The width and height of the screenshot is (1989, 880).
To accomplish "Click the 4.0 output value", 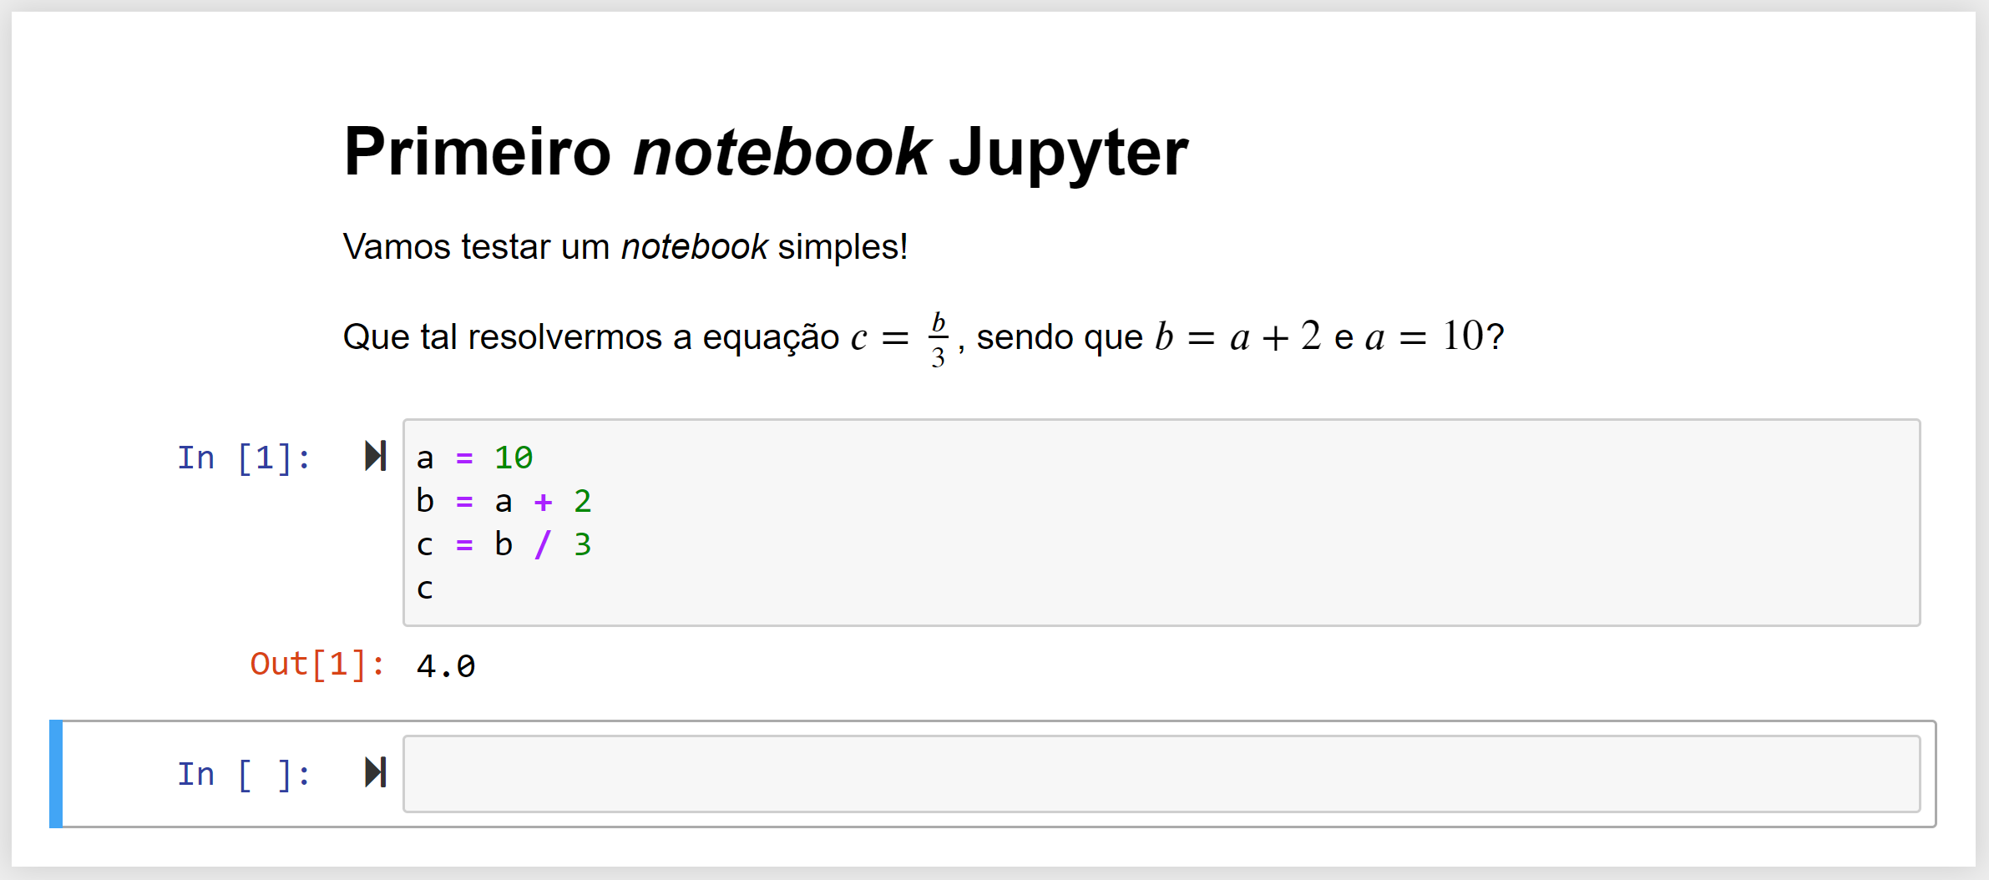I will (446, 665).
